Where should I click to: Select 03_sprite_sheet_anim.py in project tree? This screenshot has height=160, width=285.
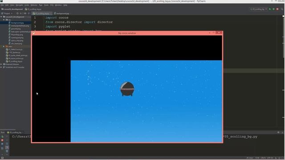[x=18, y=56]
